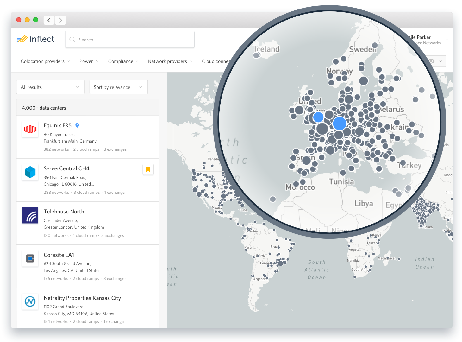
Task: Click '288 networks' under ServerCentral CH4
Action: point(56,193)
